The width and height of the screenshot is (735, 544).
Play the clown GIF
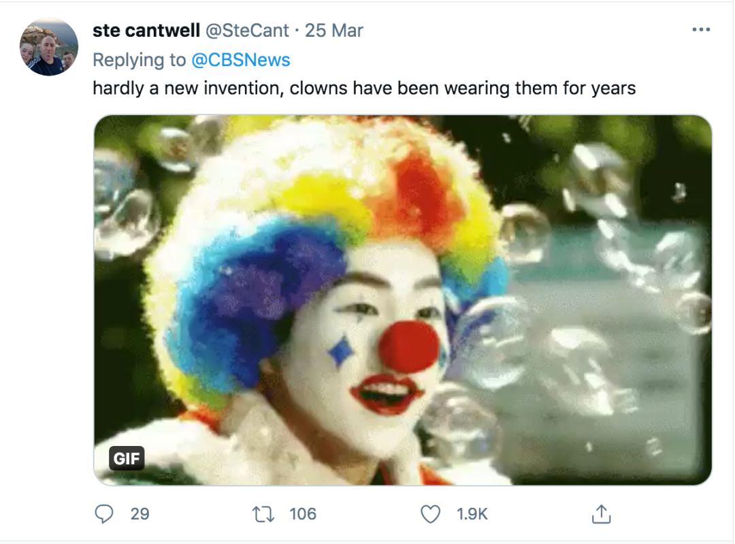click(x=402, y=300)
